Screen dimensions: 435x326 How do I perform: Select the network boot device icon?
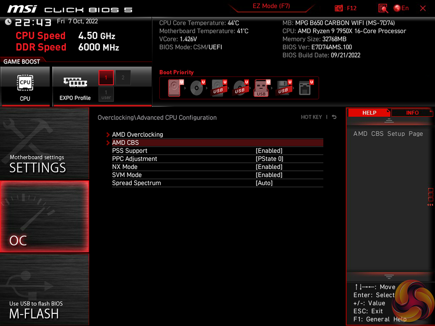[x=306, y=88]
